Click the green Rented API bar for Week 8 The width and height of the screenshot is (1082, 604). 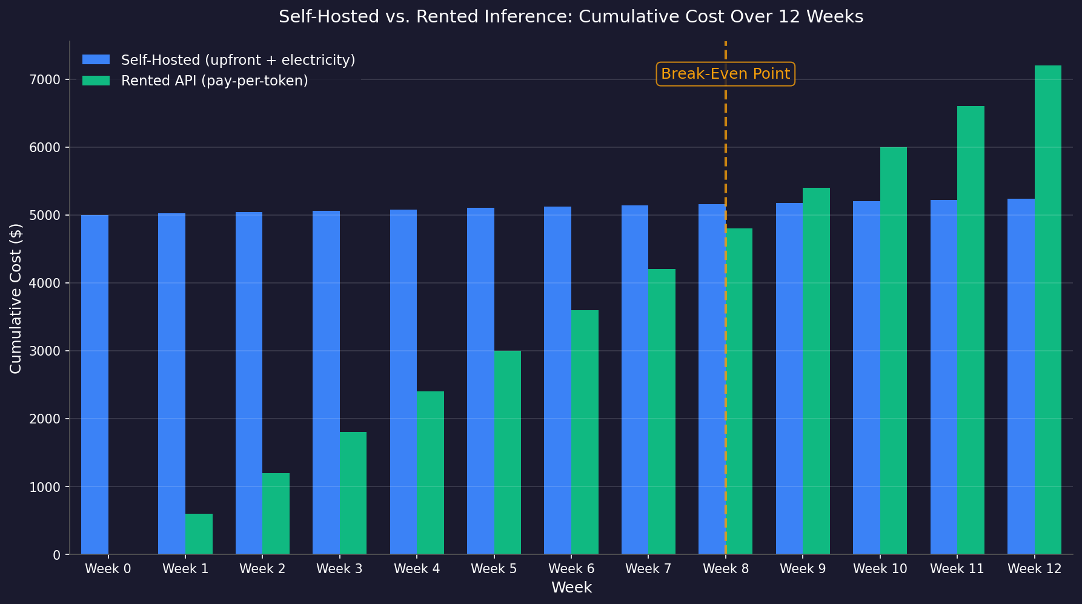tap(739, 391)
